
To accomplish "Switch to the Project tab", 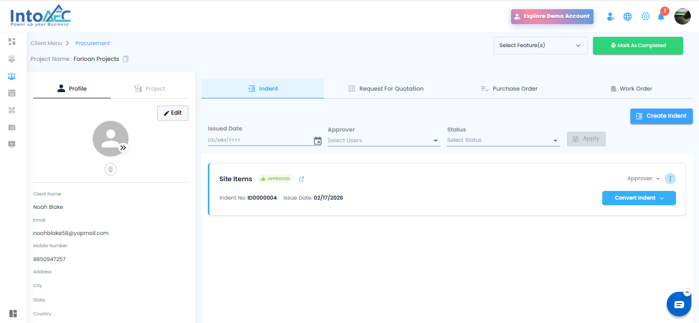I will [150, 89].
